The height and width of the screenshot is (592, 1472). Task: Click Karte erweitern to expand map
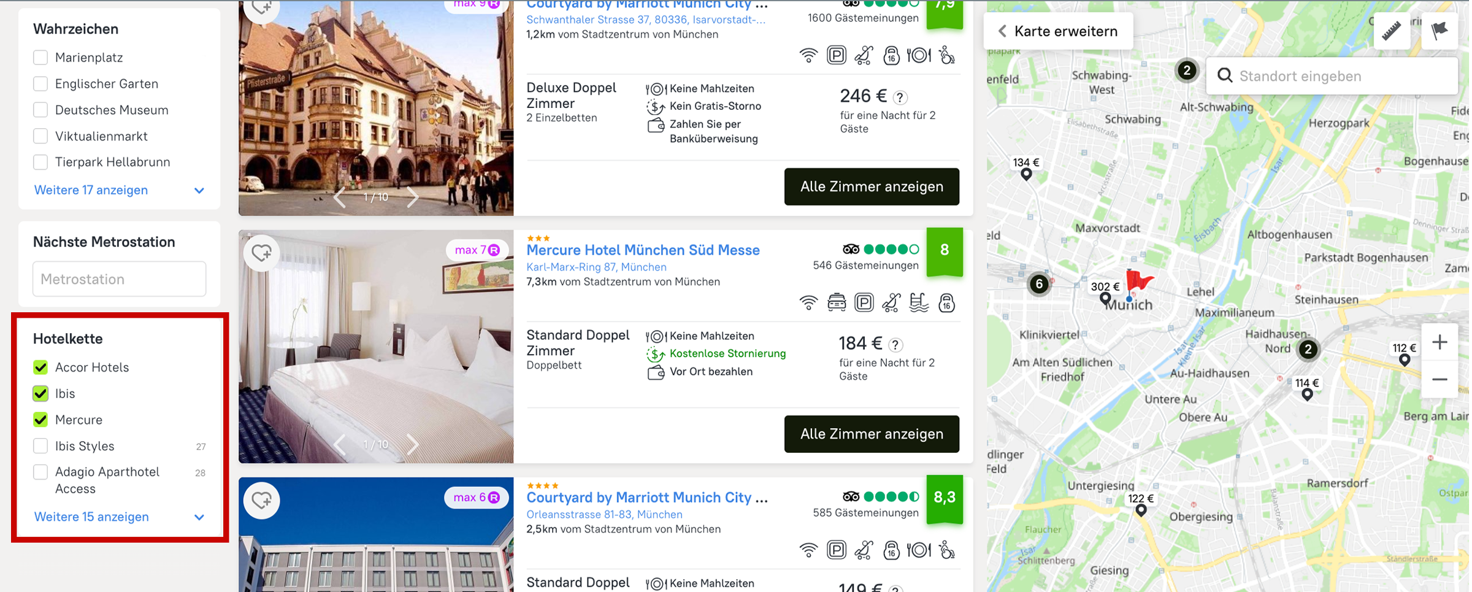1058,31
